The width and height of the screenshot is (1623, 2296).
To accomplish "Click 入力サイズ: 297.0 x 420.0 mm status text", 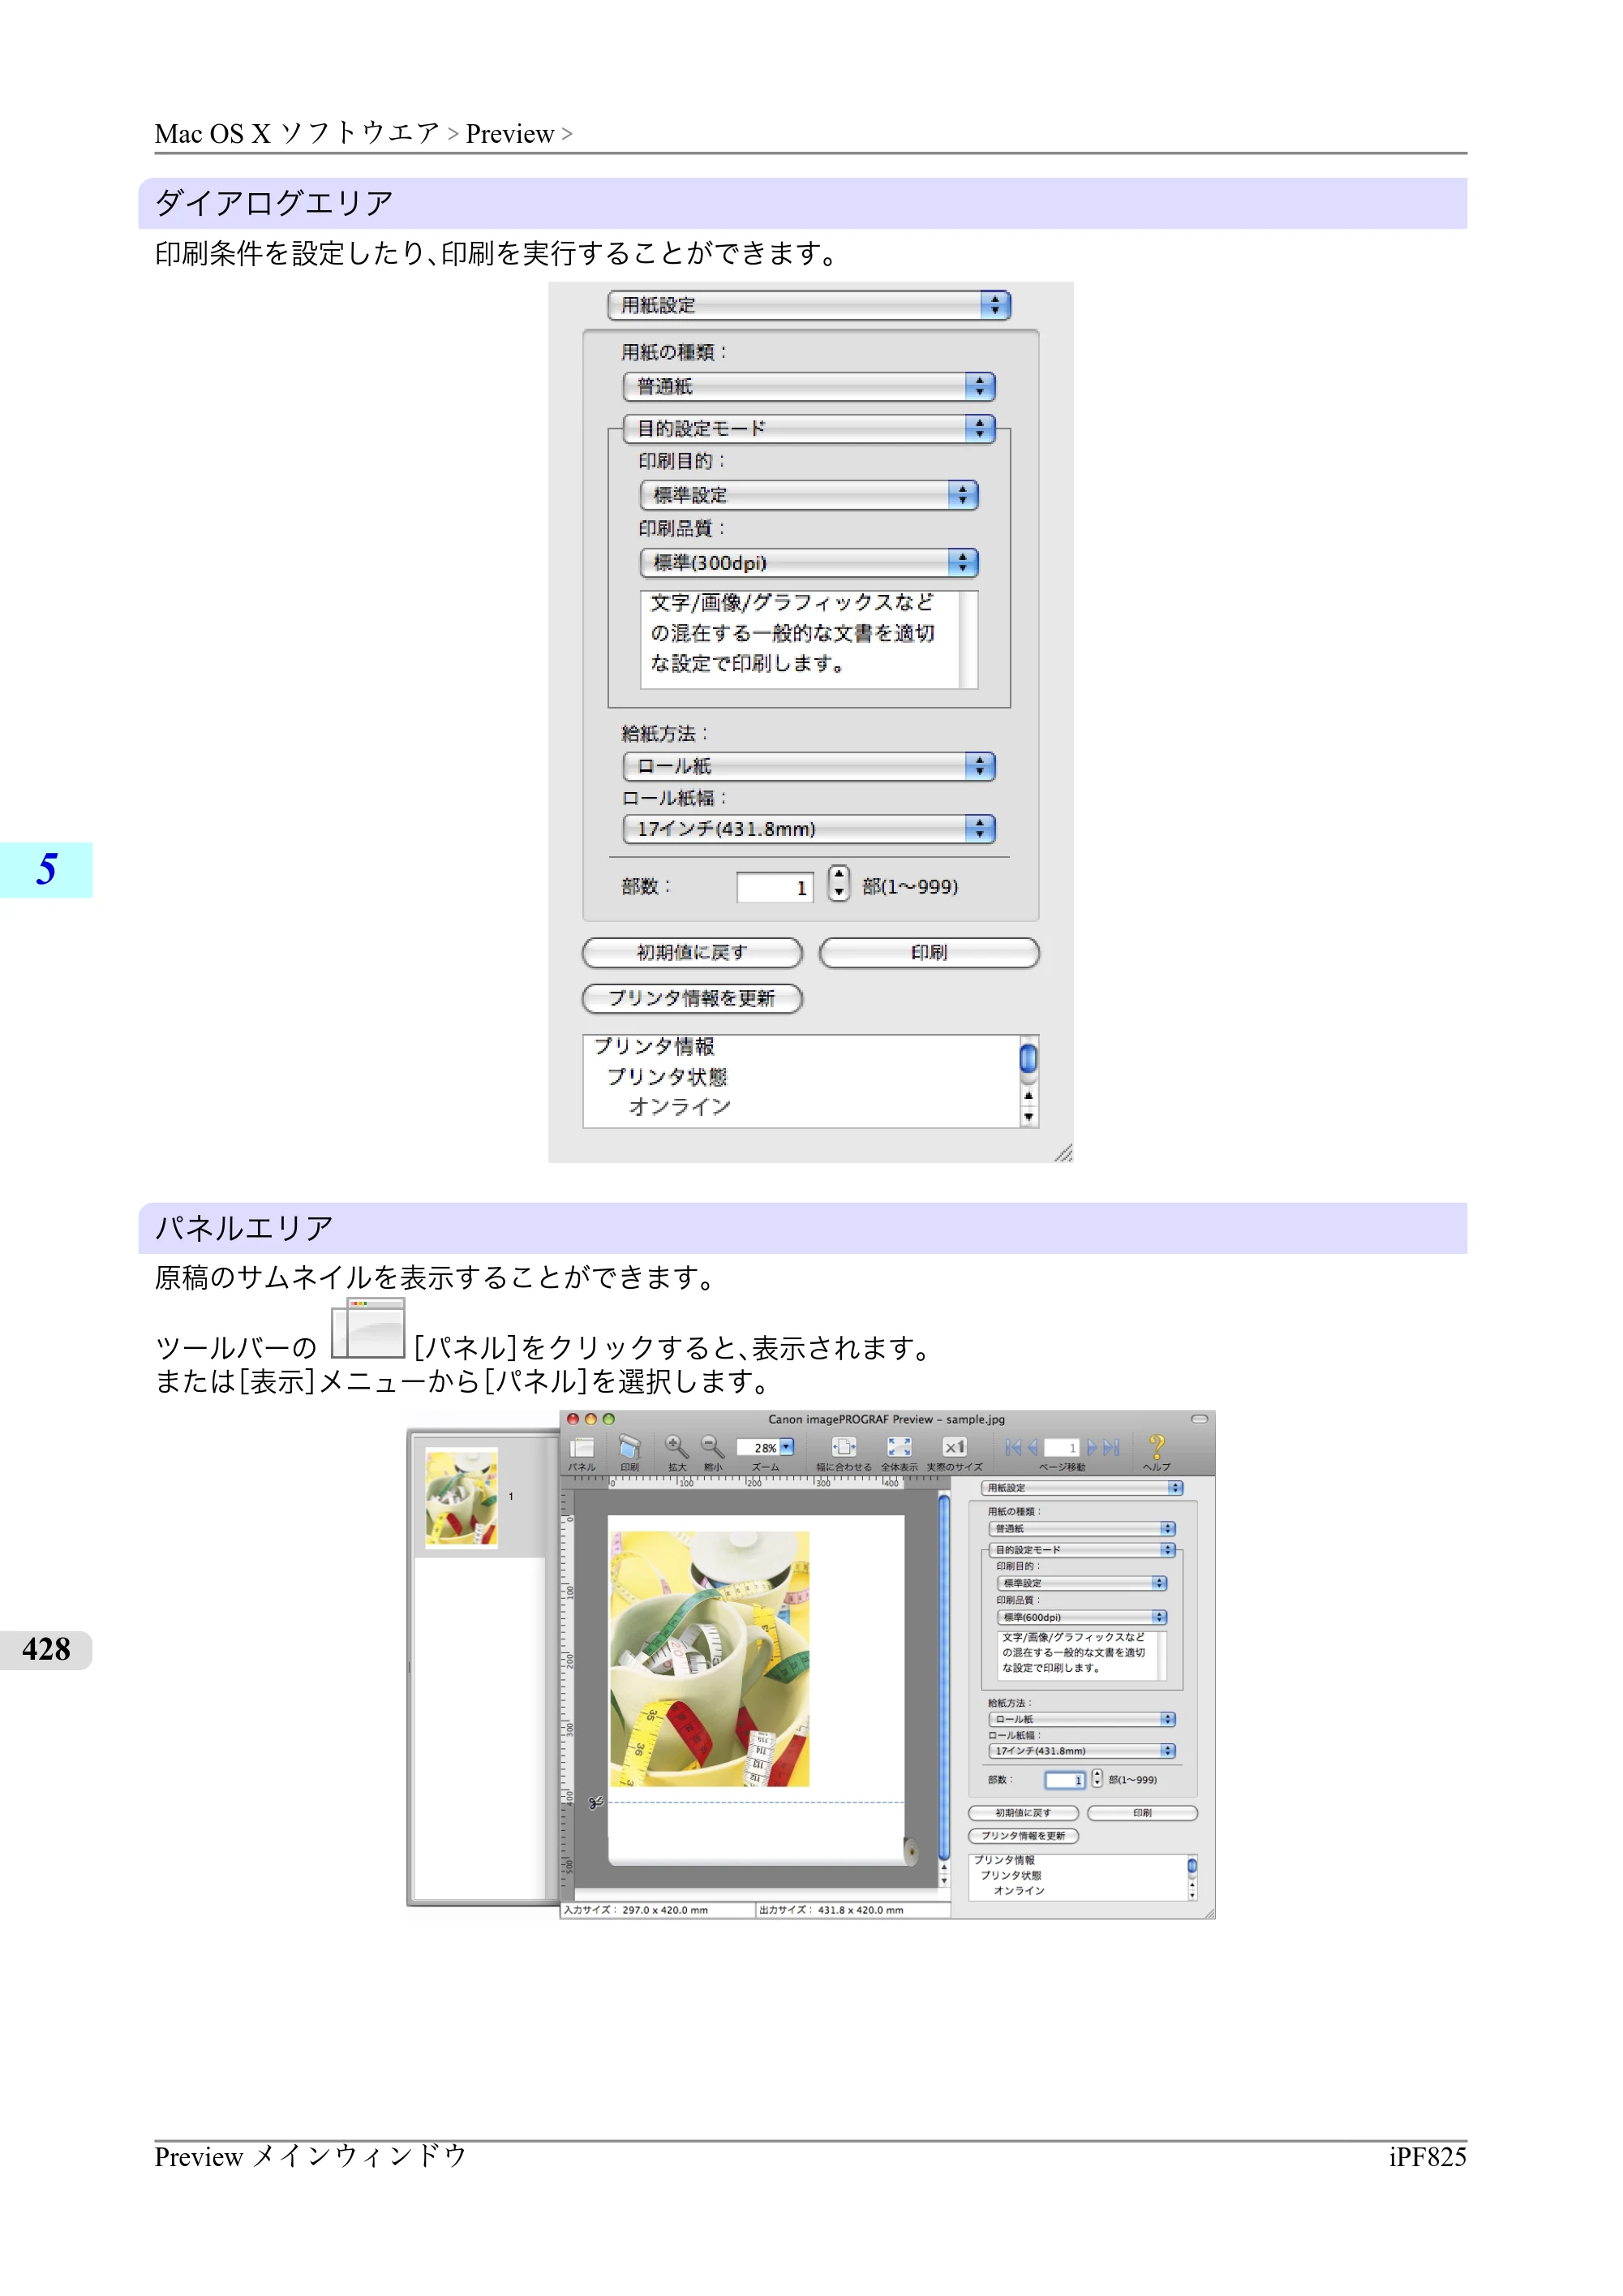I will click(x=636, y=1910).
